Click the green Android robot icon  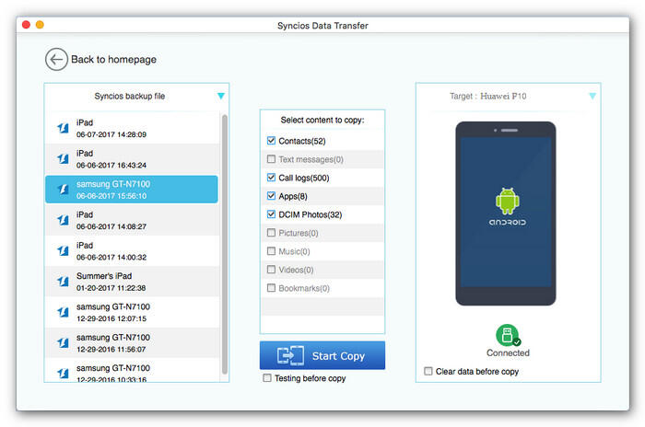pyautogui.click(x=507, y=201)
